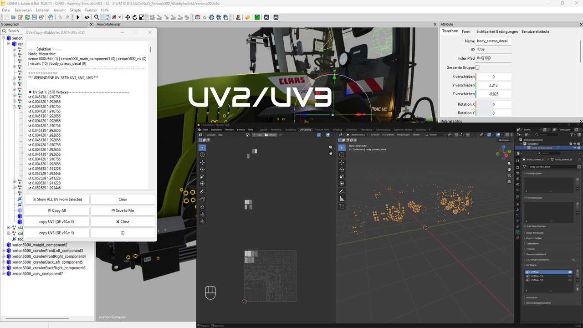Select the Measure tool in Blender 3D viewport
Screen dimensions: 583x328
click(342, 199)
